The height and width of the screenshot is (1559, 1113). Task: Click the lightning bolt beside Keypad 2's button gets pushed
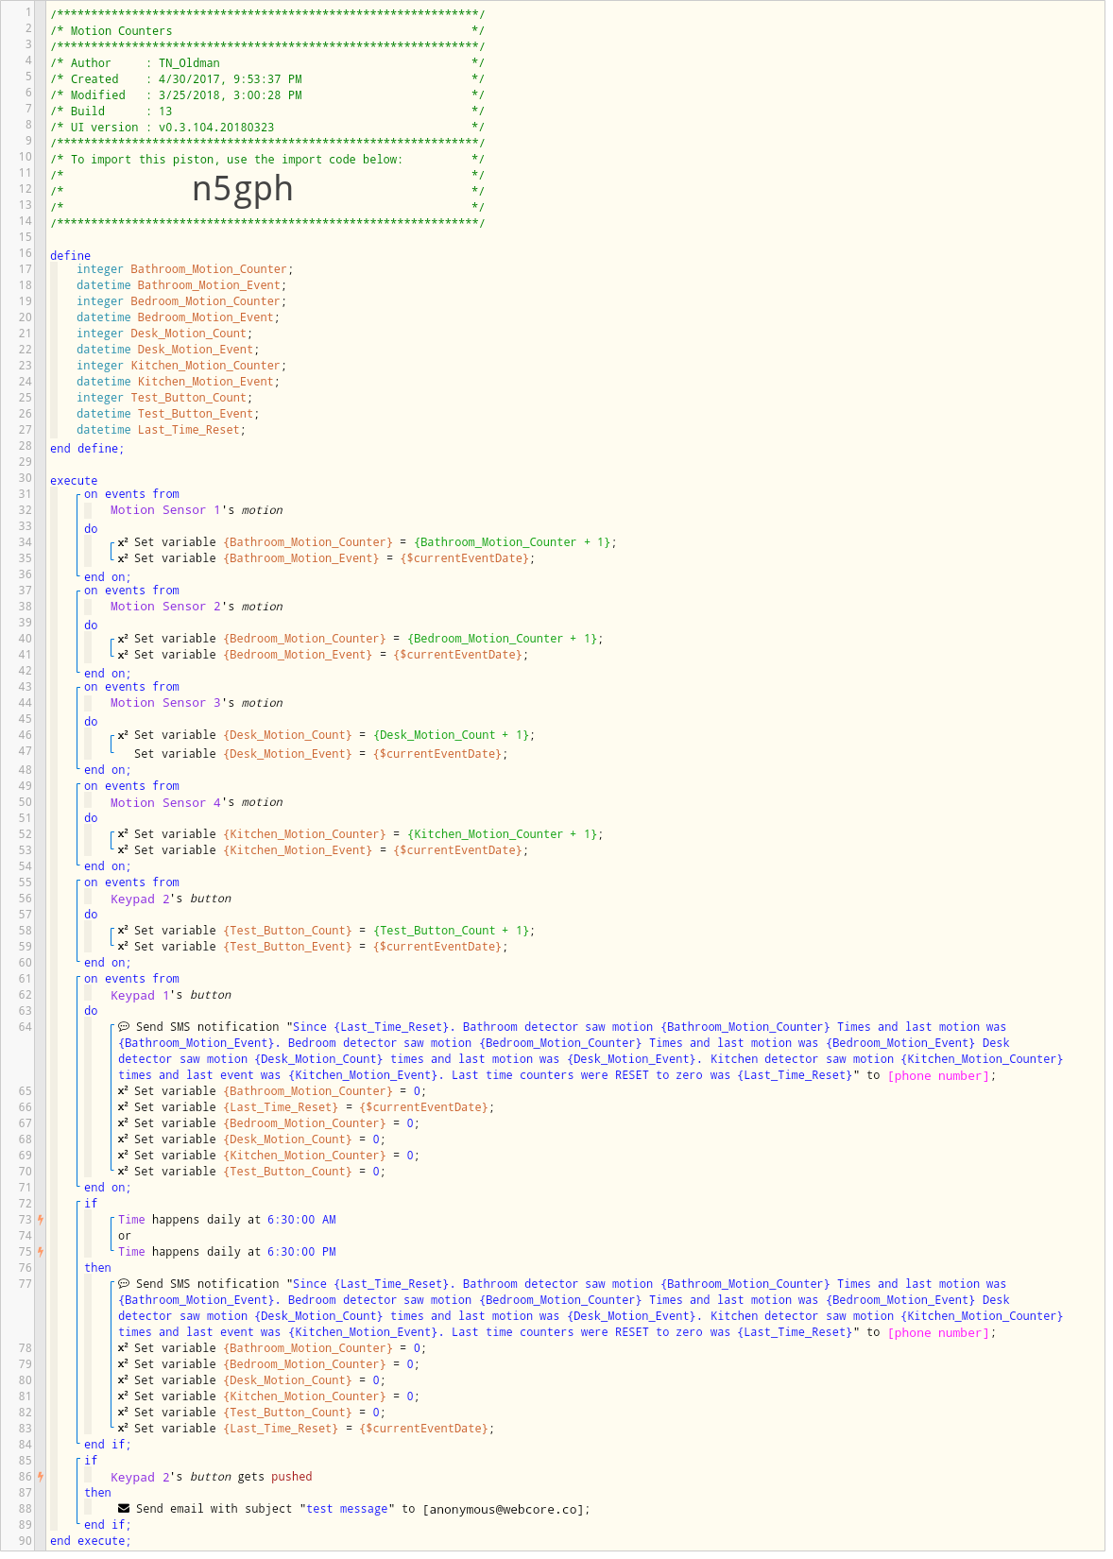[x=41, y=1477]
